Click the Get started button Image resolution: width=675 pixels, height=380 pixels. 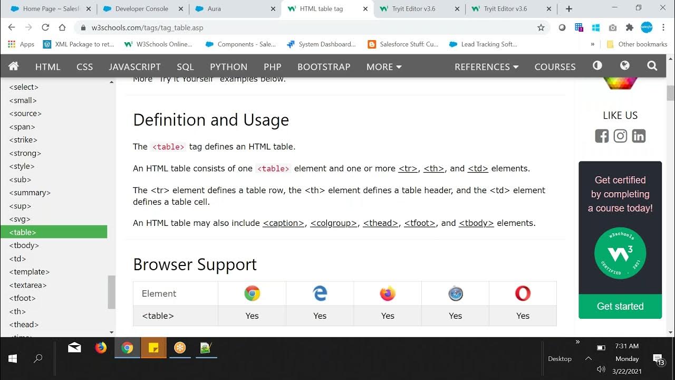tap(620, 306)
